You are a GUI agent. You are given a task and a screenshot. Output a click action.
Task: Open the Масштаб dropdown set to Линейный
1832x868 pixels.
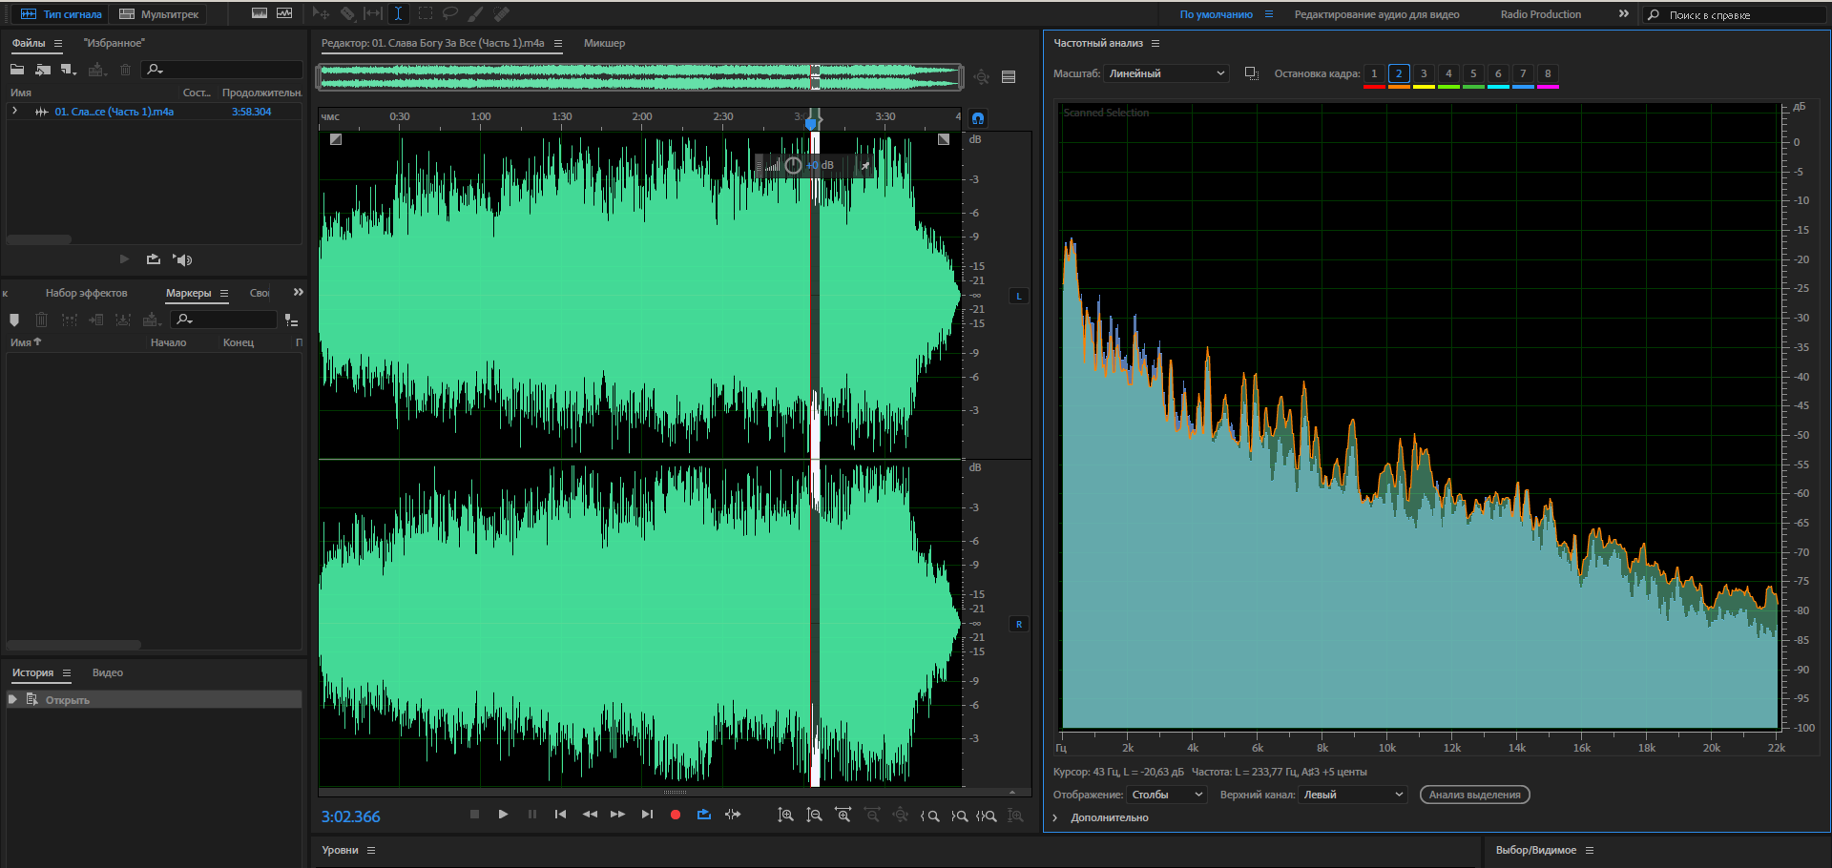[x=1166, y=73]
